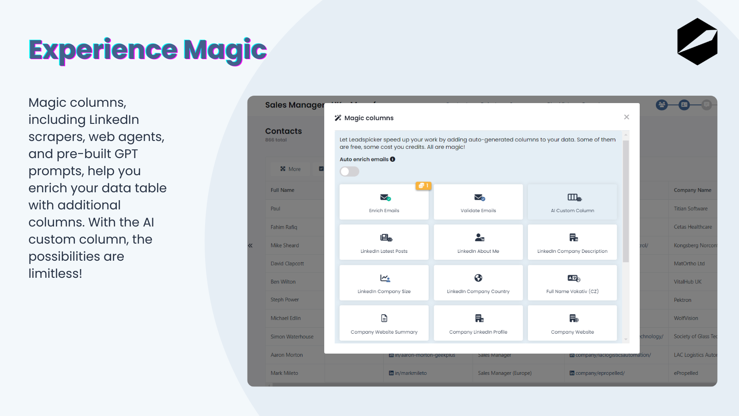This screenshot has width=739, height=416.
Task: Sort by Full Name column header
Action: click(x=282, y=190)
